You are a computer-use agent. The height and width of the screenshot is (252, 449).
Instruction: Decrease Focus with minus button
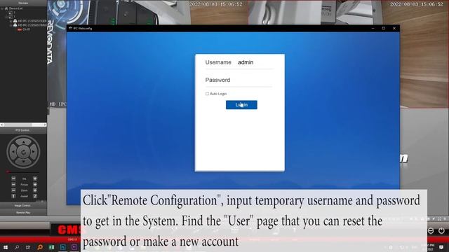coord(13,185)
